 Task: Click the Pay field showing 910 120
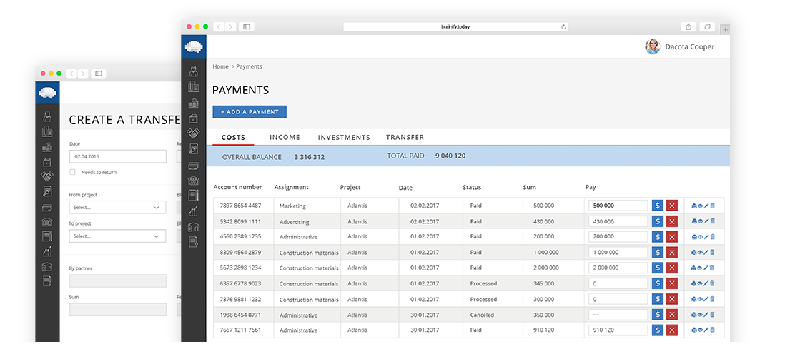(x=618, y=330)
